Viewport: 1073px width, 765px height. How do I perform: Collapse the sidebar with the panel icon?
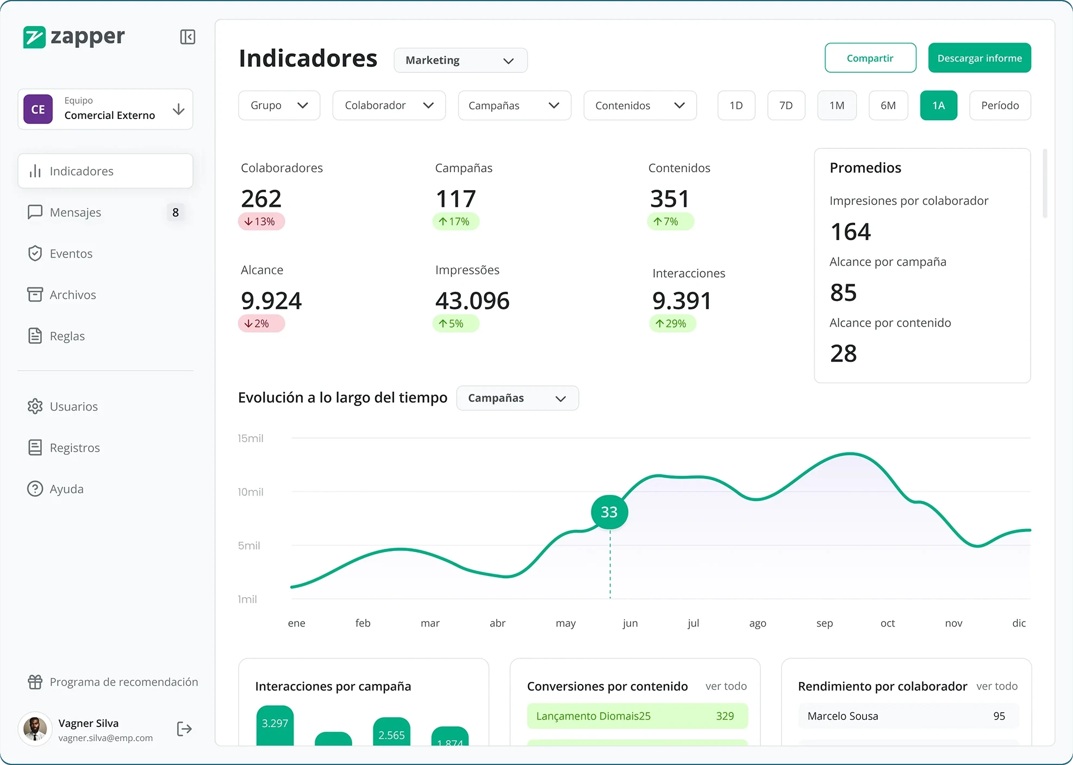(188, 37)
